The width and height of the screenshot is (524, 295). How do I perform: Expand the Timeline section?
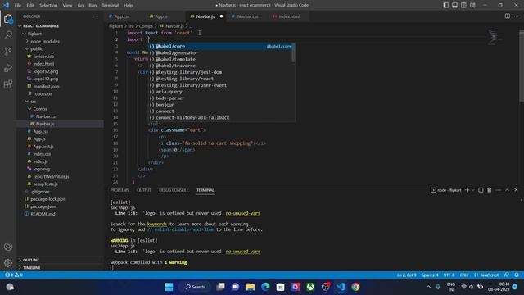tap(32, 268)
